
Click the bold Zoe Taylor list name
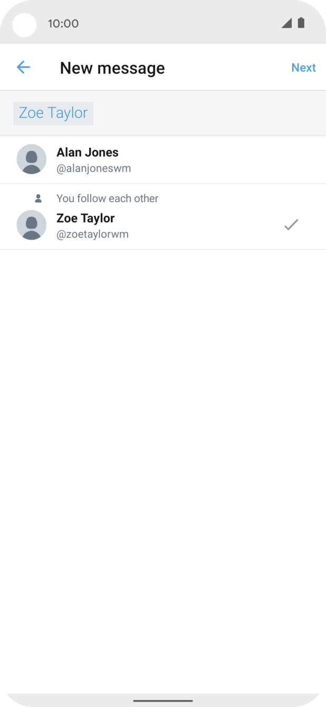pos(85,218)
